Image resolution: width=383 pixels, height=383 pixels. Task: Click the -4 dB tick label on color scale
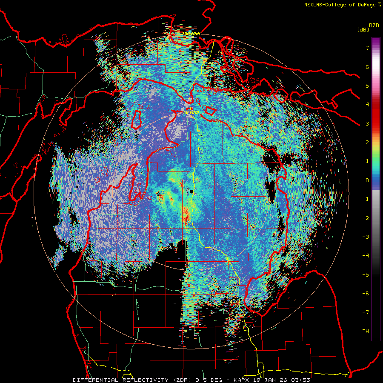tap(366, 256)
